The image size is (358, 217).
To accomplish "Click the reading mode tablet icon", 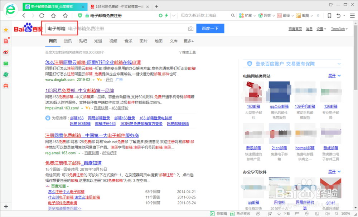I will coord(329,15).
